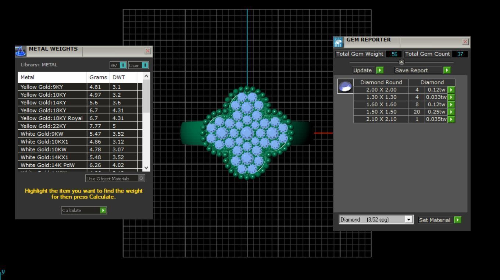Click the metal list scrollbar thumb
Screen dimensions: 500x280
pyautogui.click(x=146, y=96)
